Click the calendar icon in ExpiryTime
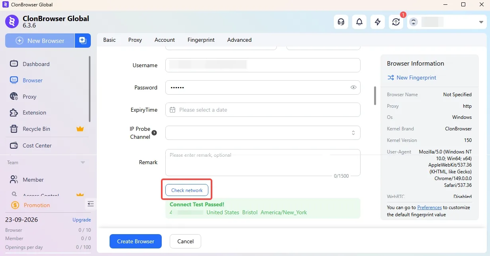The width and height of the screenshot is (490, 256). (172, 110)
